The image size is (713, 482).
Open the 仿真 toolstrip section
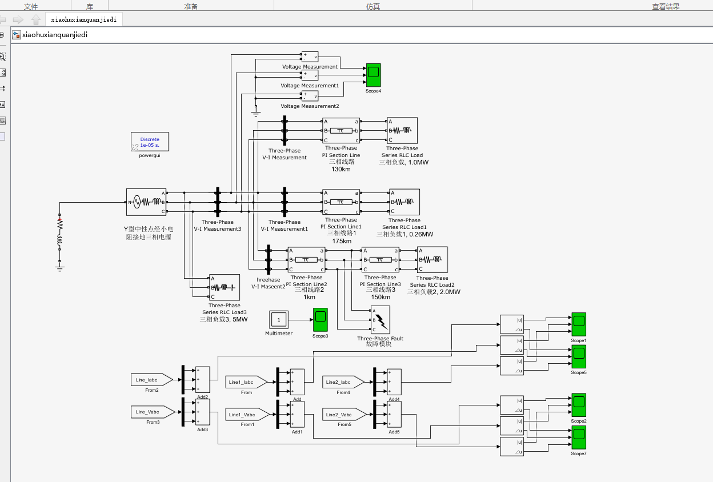tap(373, 6)
